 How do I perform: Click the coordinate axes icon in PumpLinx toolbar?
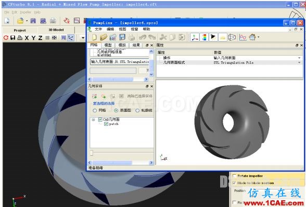(195, 37)
